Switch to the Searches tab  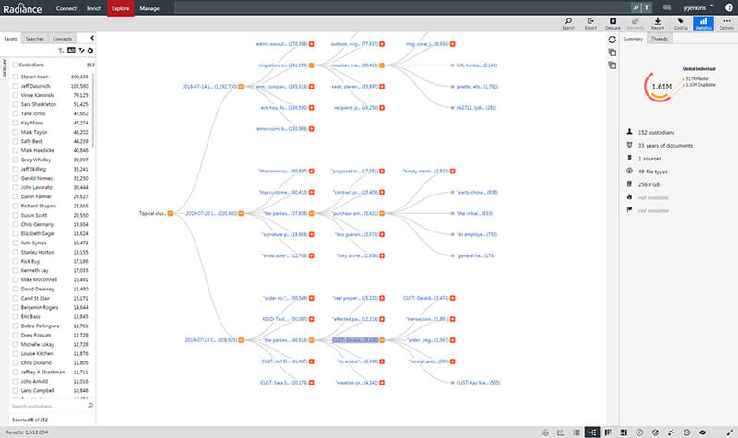[35, 39]
